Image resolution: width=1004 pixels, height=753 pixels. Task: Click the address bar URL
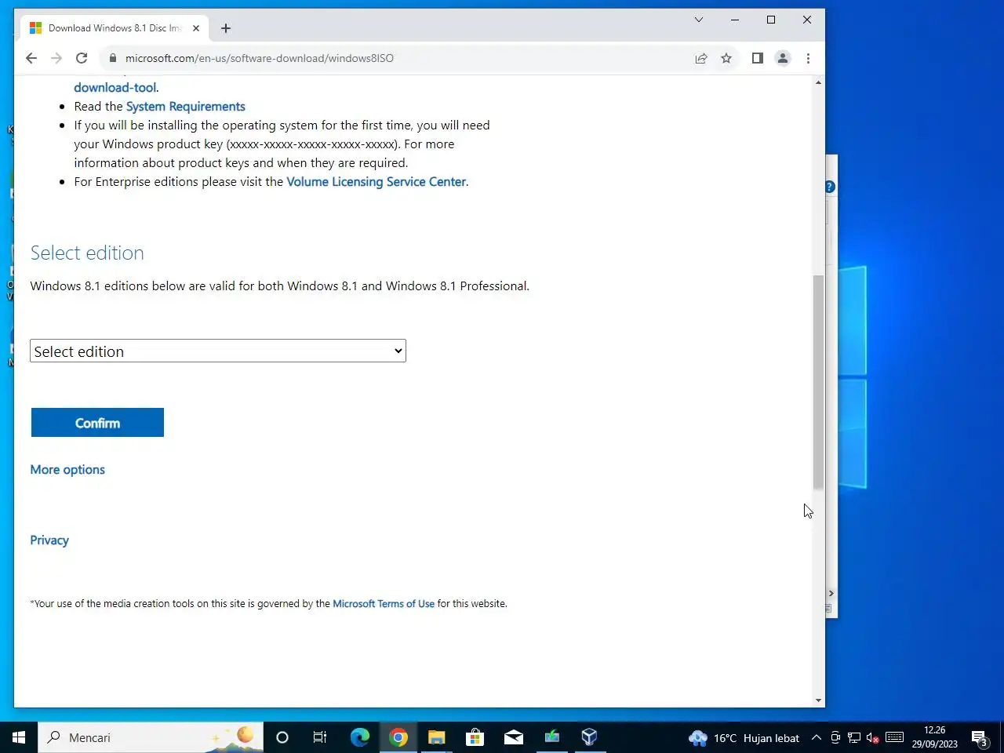click(x=260, y=58)
